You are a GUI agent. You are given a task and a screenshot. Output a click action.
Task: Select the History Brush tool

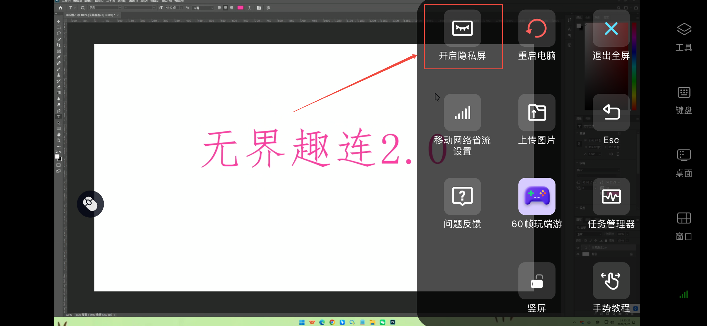coord(59,81)
